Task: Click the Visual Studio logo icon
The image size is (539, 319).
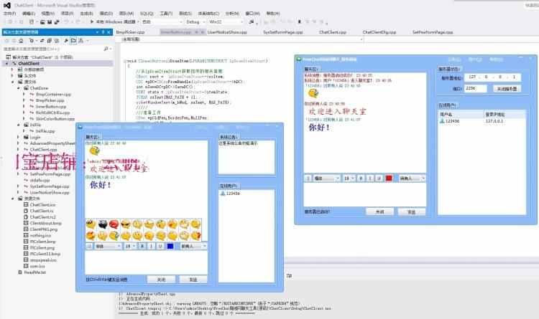Action: click(7, 5)
